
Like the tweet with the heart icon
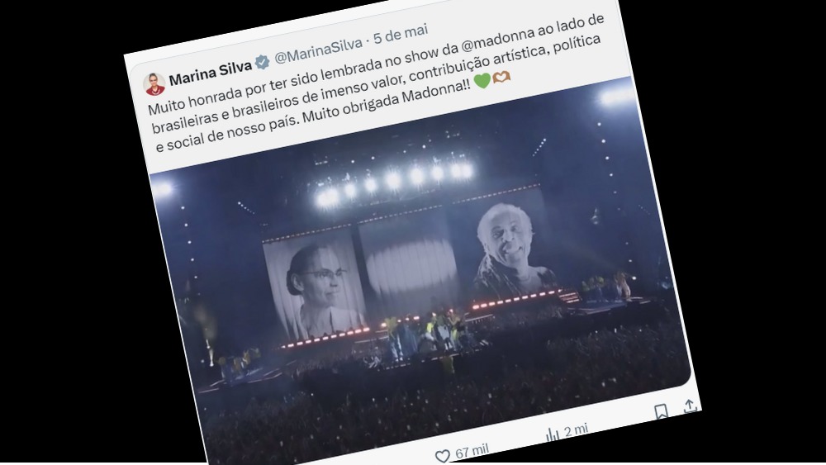[443, 456]
